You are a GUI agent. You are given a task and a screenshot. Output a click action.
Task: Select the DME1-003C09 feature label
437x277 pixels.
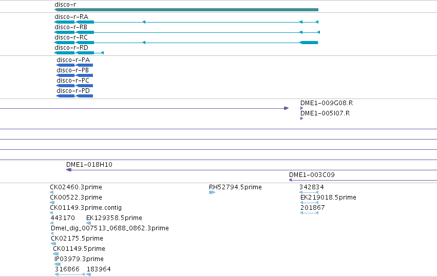click(x=312, y=175)
